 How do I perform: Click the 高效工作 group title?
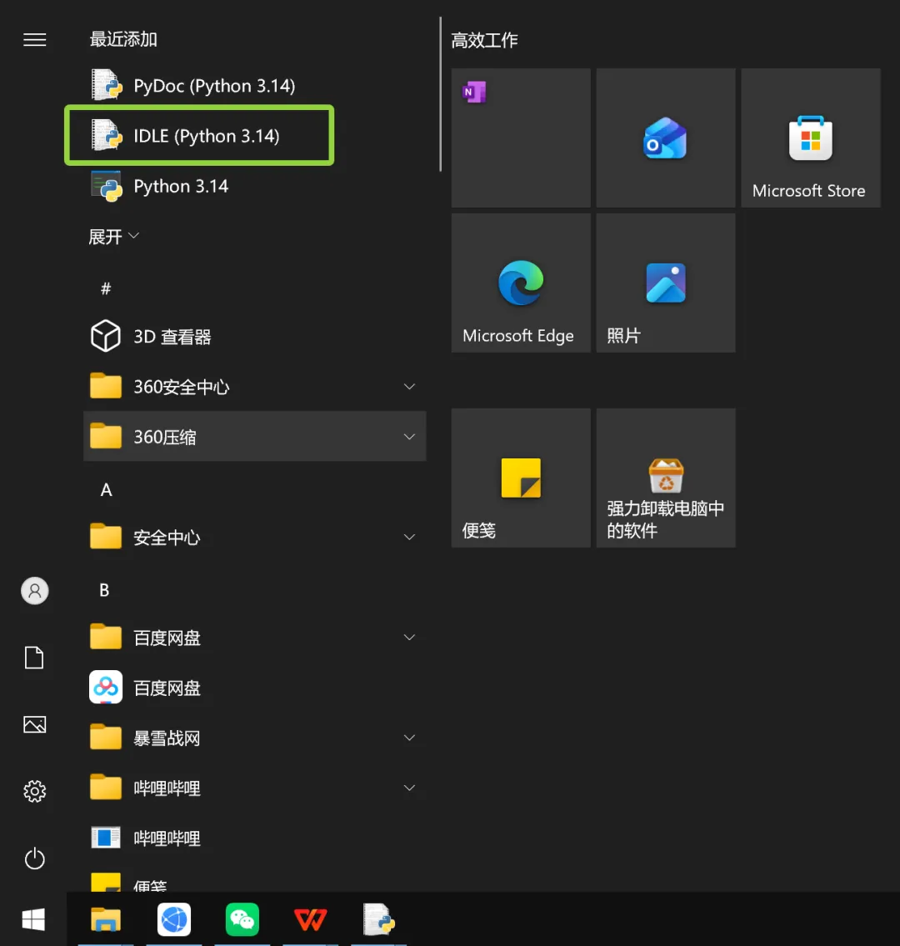(x=484, y=40)
